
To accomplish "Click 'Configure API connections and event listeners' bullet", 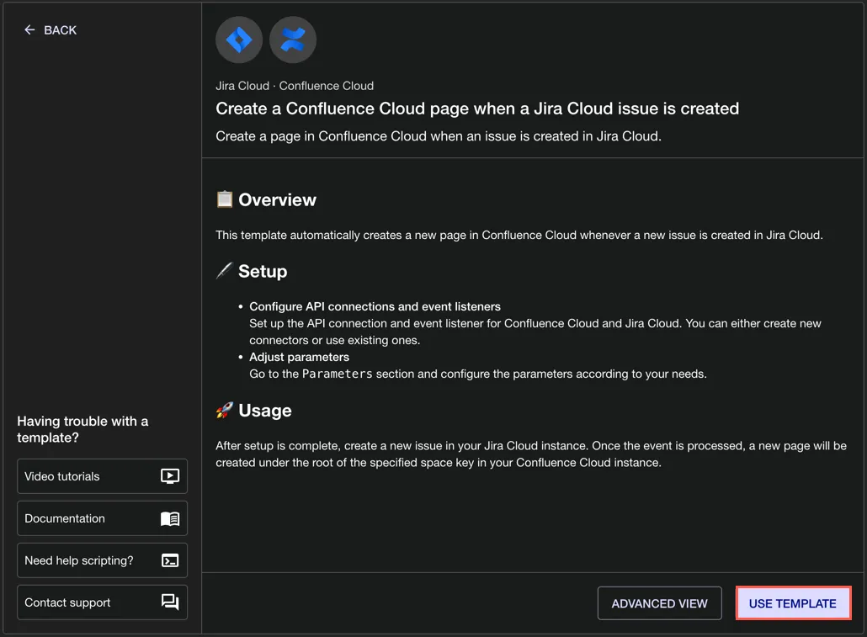I will coord(375,306).
